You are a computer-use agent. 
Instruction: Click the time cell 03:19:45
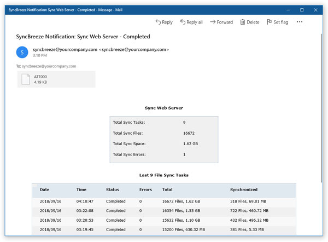tap(85, 229)
